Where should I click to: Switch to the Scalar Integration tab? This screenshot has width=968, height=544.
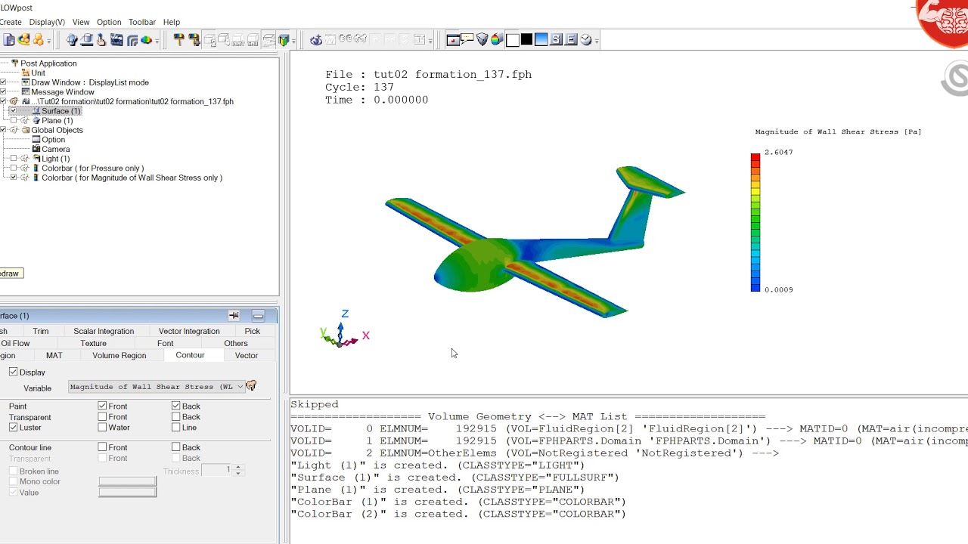click(104, 331)
